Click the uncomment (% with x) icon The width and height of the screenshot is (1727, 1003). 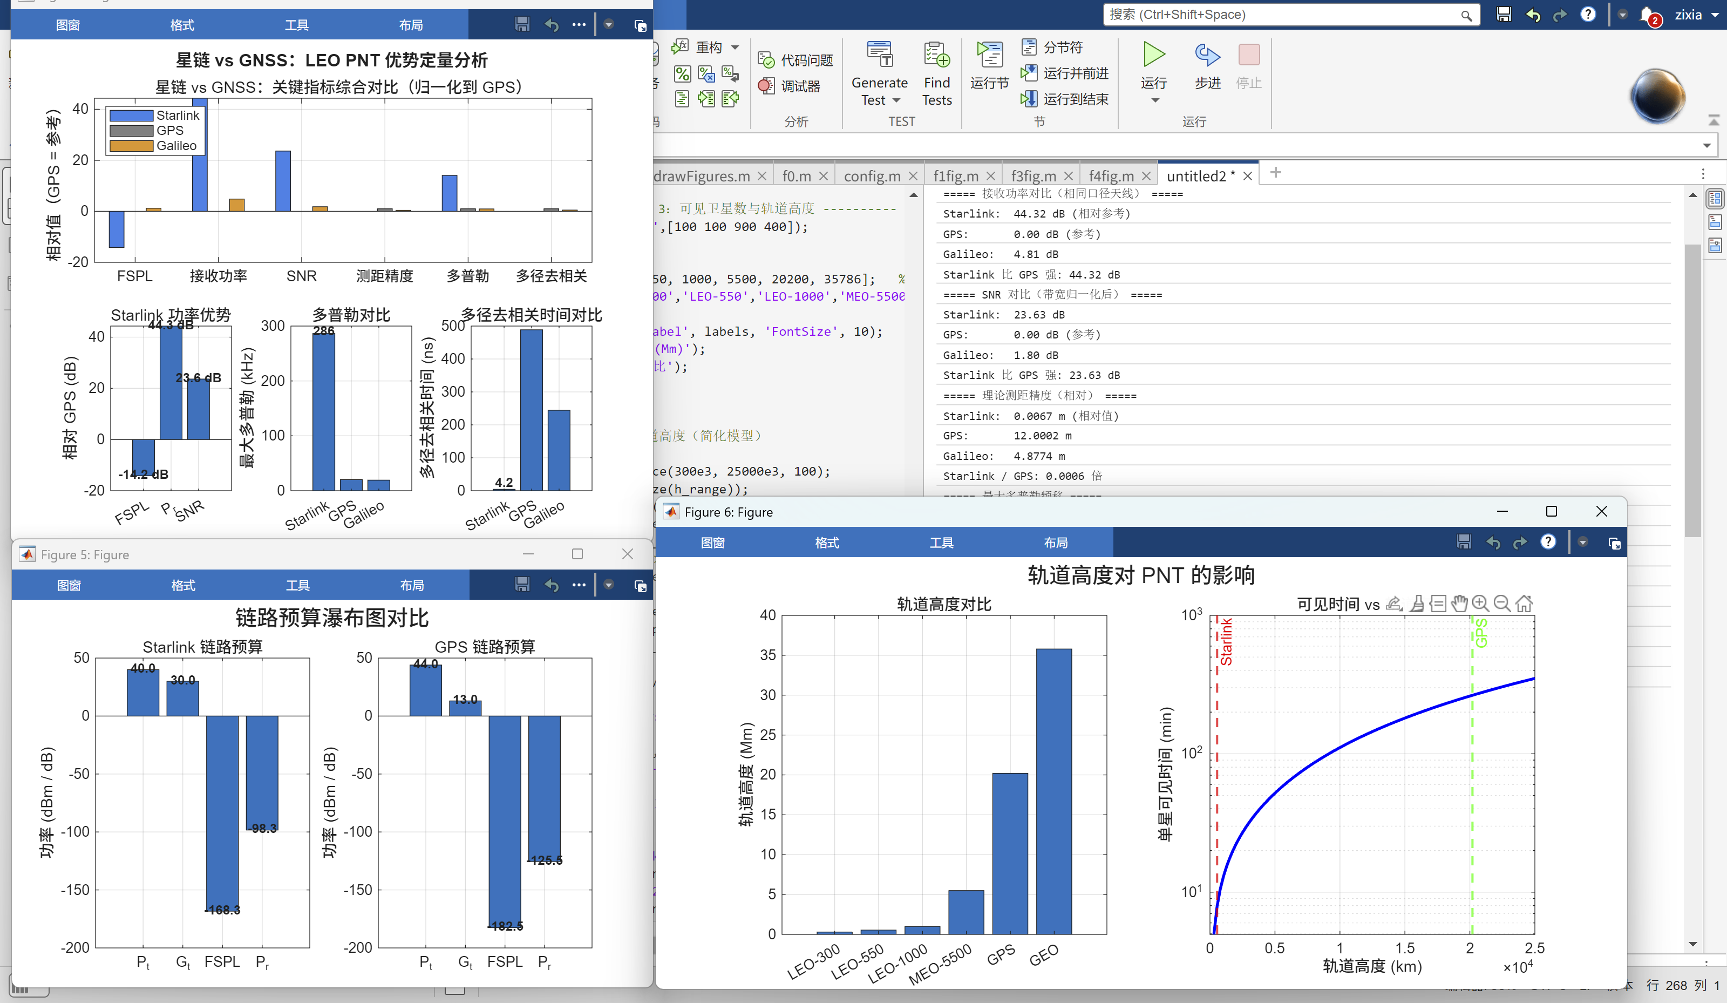pyautogui.click(x=706, y=73)
